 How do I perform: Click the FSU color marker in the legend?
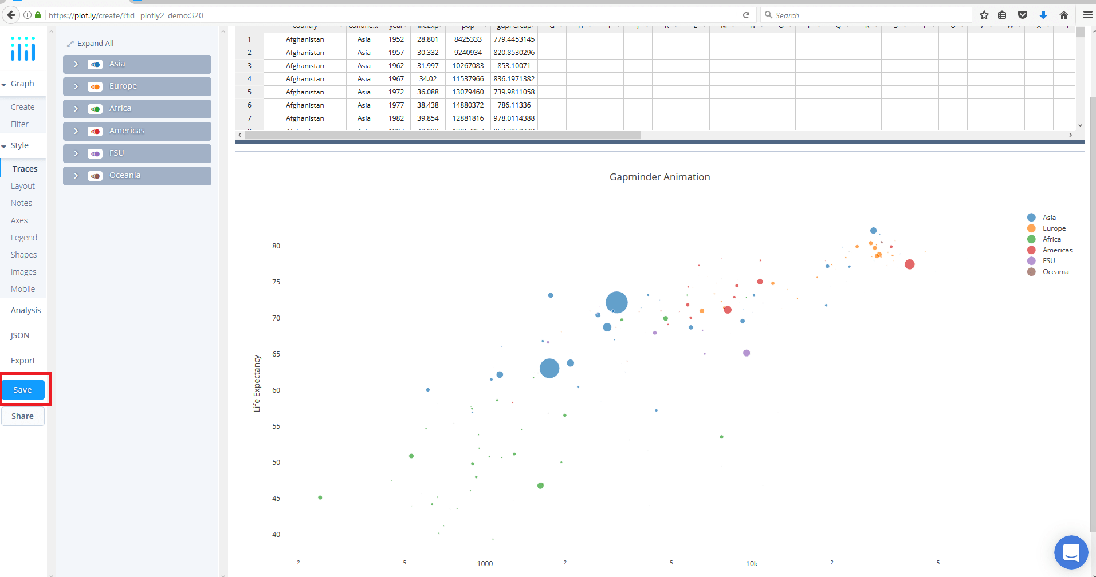point(1031,260)
